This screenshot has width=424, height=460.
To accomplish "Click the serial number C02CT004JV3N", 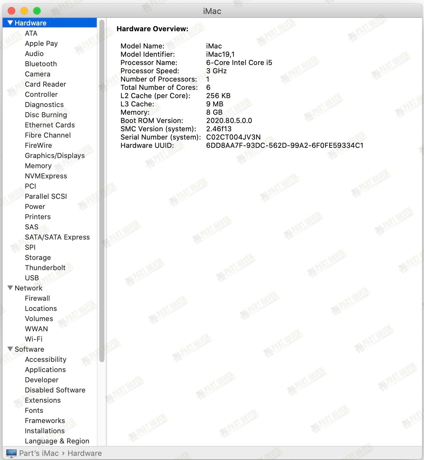I will tap(233, 137).
